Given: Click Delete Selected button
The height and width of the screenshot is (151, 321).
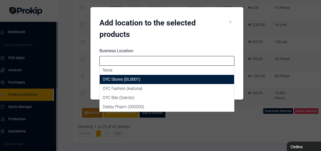Looking at the screenshot, I should [x=306, y=111].
